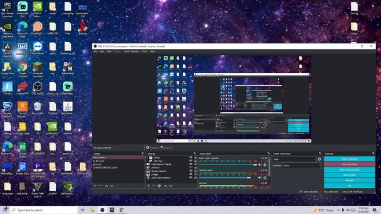Pop out the Controls dock

pos(373,153)
